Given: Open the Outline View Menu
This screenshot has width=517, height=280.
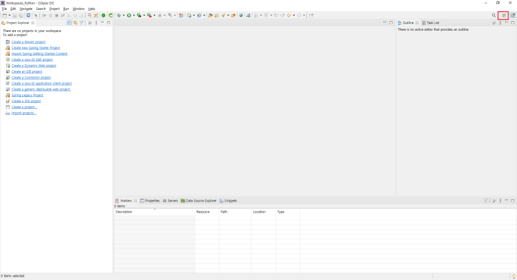Looking at the screenshot, I should 500,23.
